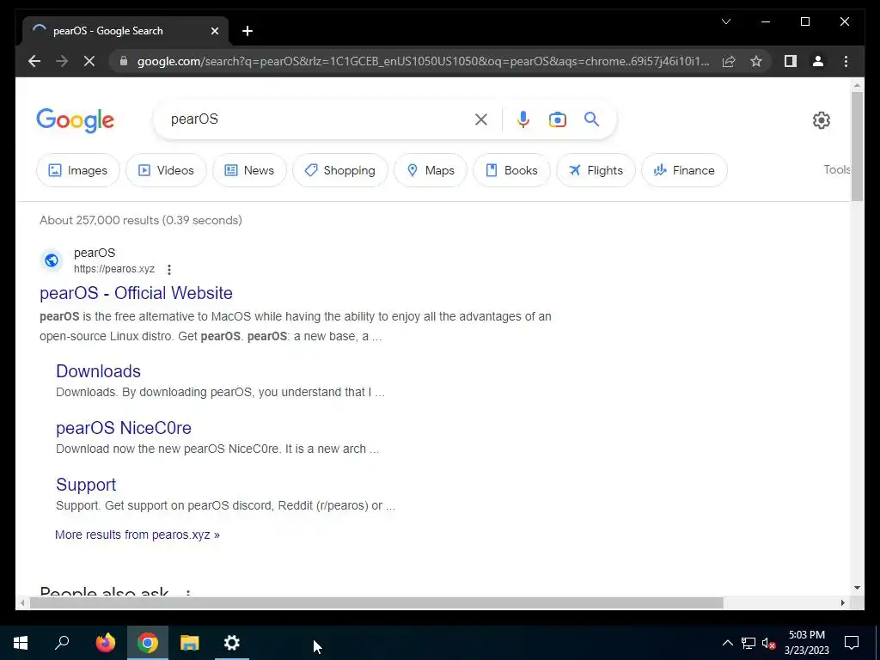Viewport: 880px width, 660px height.
Task: Click the scroll down arrow
Action: pos(857,588)
